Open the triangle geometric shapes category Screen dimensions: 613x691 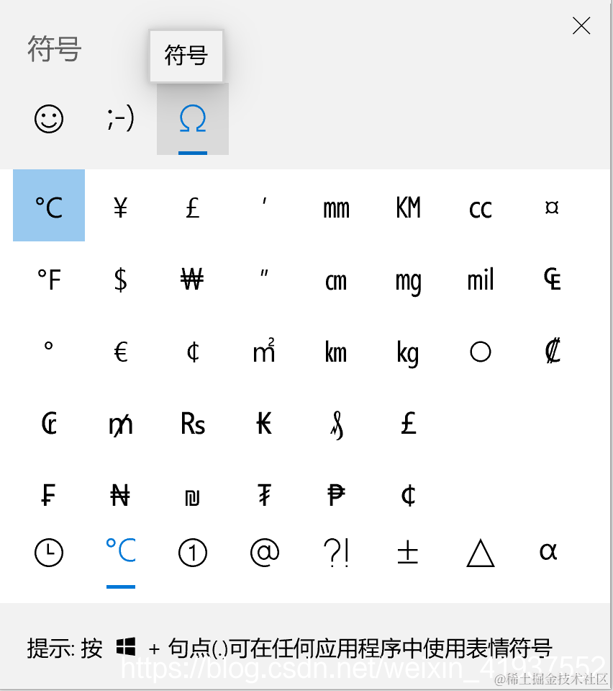480,552
